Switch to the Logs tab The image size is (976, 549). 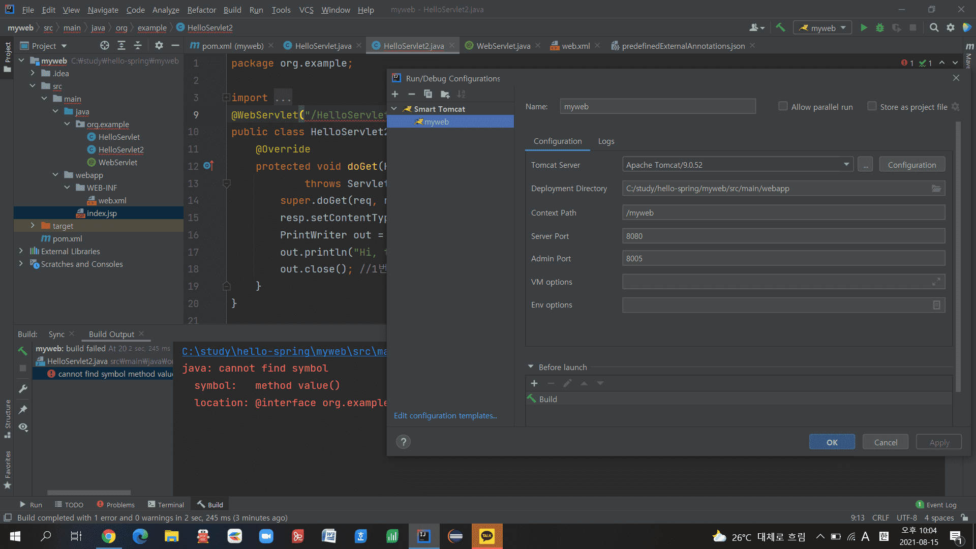[x=606, y=141]
